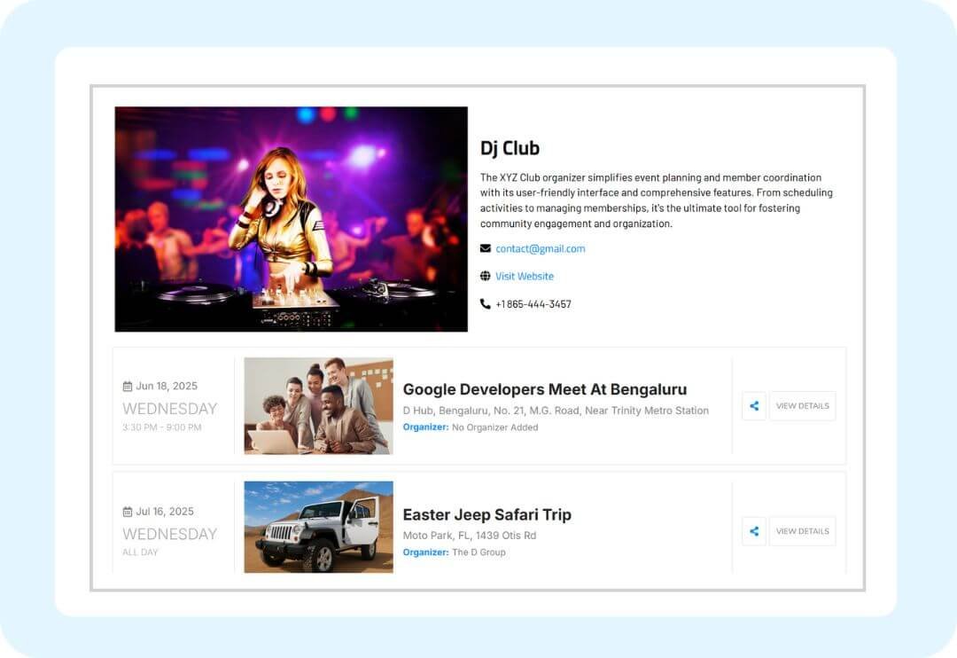Click the envelope icon beside the email address
The height and width of the screenshot is (658, 957).
coord(485,248)
